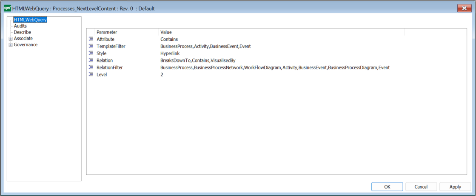Click the icon beside the RelationFilter parameter
The image size is (476, 196).
coord(91,67)
